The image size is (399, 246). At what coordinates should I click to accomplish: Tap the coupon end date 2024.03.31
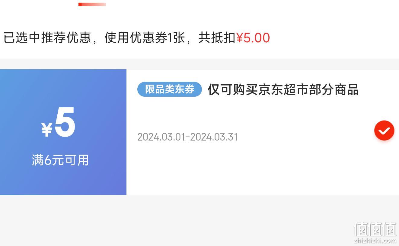click(214, 137)
